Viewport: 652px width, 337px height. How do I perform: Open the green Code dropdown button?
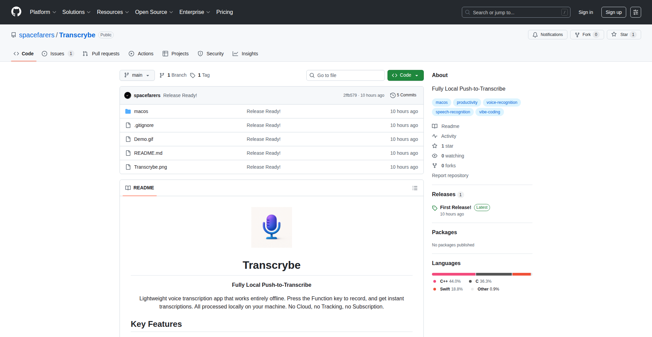pos(405,75)
